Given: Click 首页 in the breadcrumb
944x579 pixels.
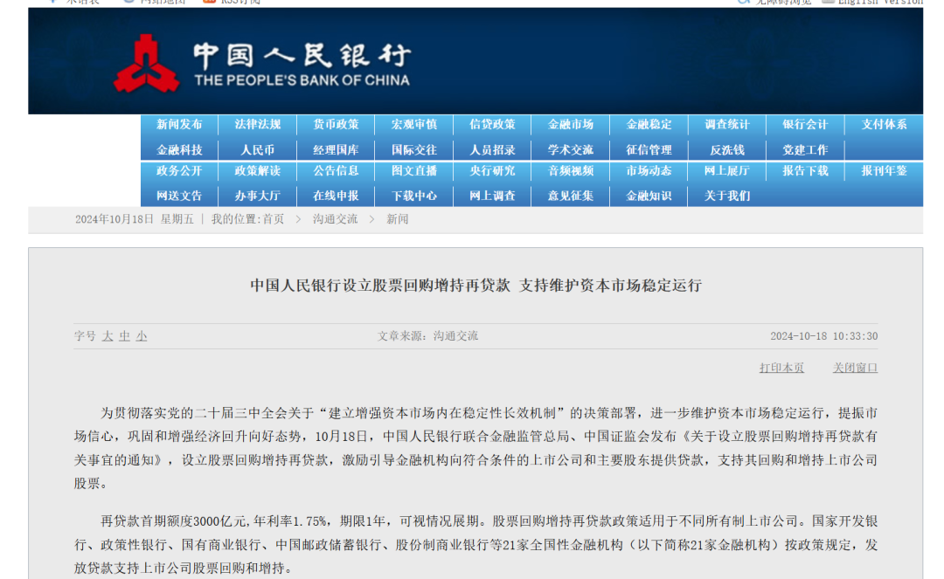Looking at the screenshot, I should click(273, 219).
